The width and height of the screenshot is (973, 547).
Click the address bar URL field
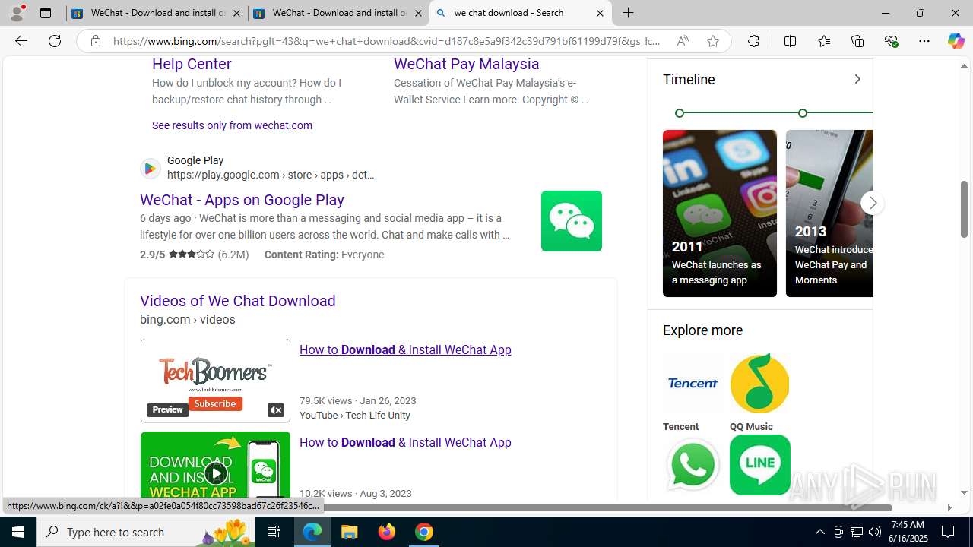click(x=386, y=41)
